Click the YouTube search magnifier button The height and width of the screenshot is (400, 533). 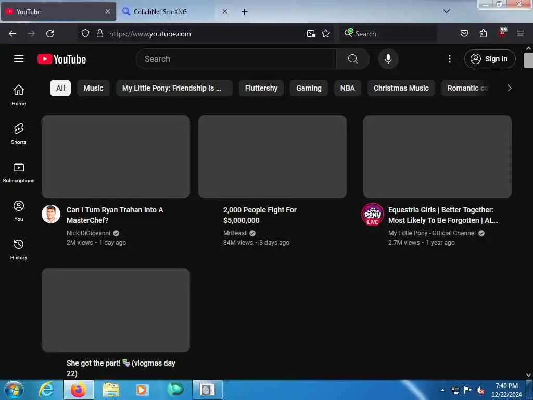pos(353,59)
